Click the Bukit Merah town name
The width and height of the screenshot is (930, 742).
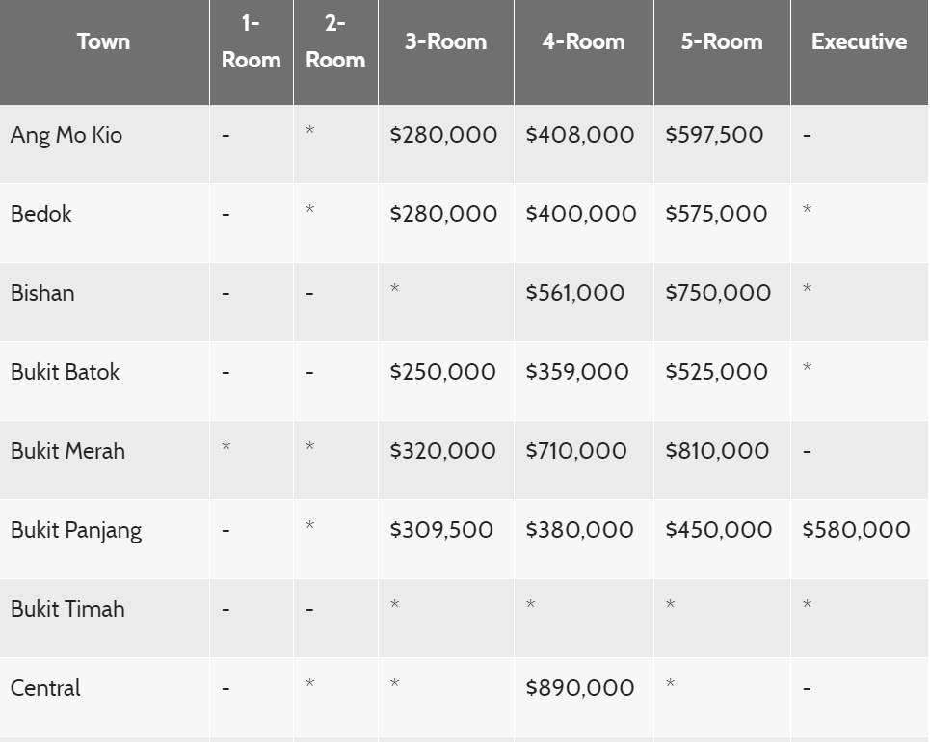(67, 451)
